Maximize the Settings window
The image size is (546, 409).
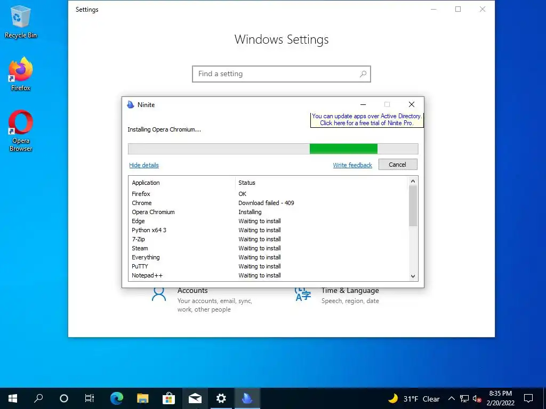click(458, 9)
